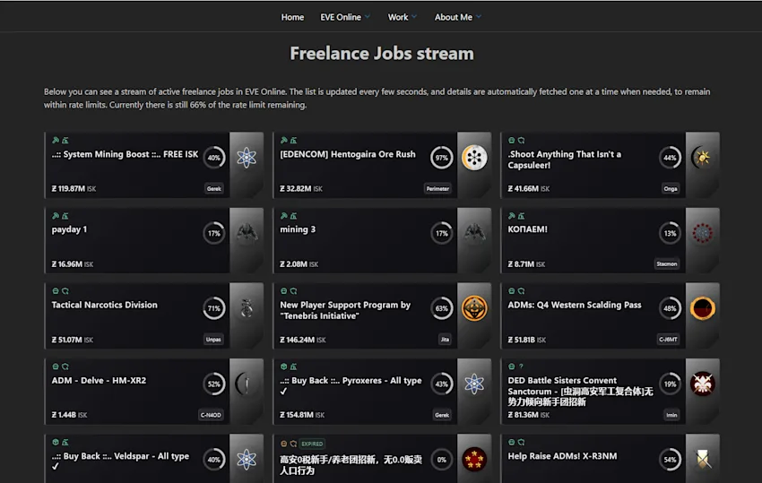Click the logo on payday 1 card

[247, 233]
